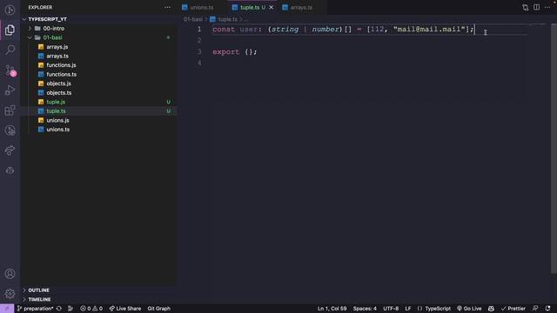Click the "mail@mail.mail" string in code
557x313 pixels.
pos(429,30)
